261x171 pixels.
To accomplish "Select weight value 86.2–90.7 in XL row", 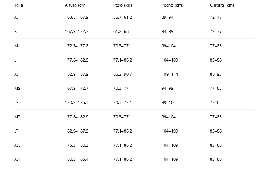I will tap(123, 74).
